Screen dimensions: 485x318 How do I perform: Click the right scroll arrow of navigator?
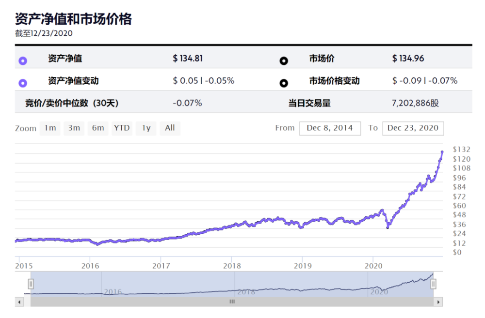438,302
